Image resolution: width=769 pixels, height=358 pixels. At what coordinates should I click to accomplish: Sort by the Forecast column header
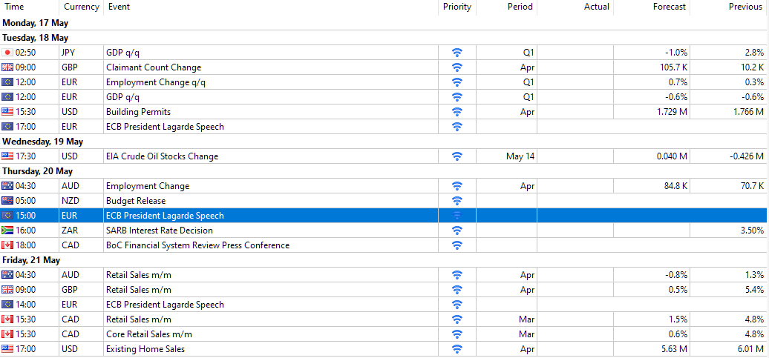(x=670, y=7)
